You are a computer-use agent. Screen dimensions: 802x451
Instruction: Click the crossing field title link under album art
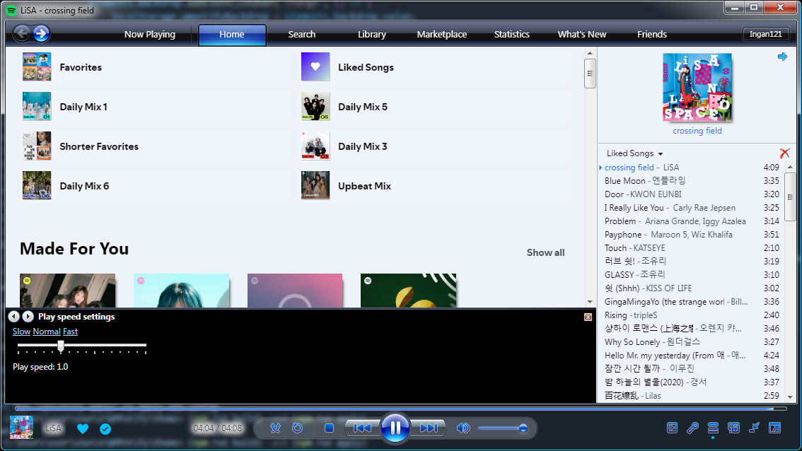click(x=697, y=131)
